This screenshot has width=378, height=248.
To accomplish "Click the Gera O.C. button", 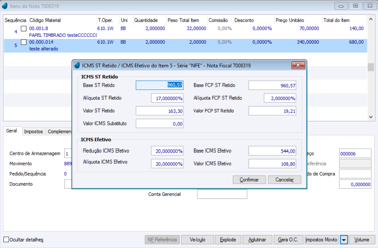I will click(288, 240).
